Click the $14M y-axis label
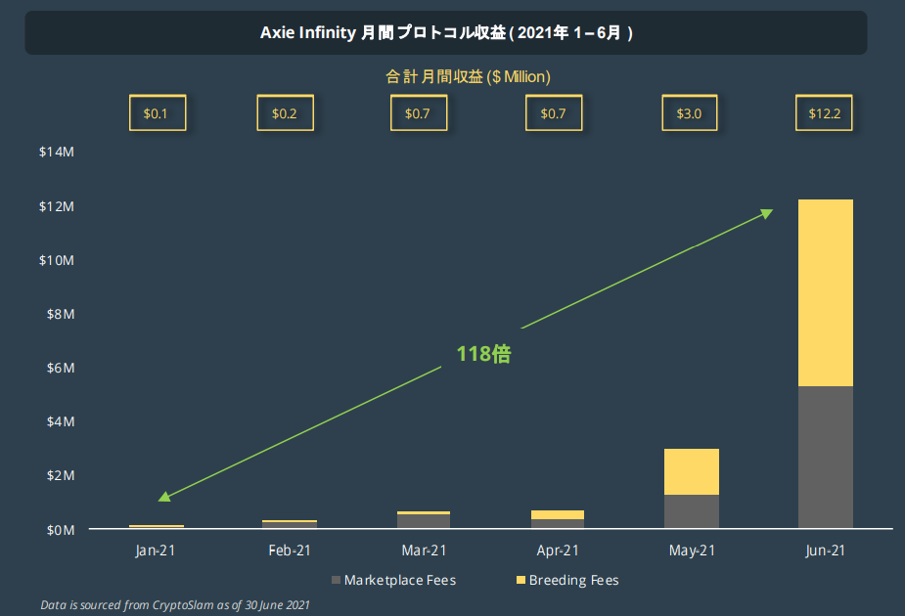 57,152
